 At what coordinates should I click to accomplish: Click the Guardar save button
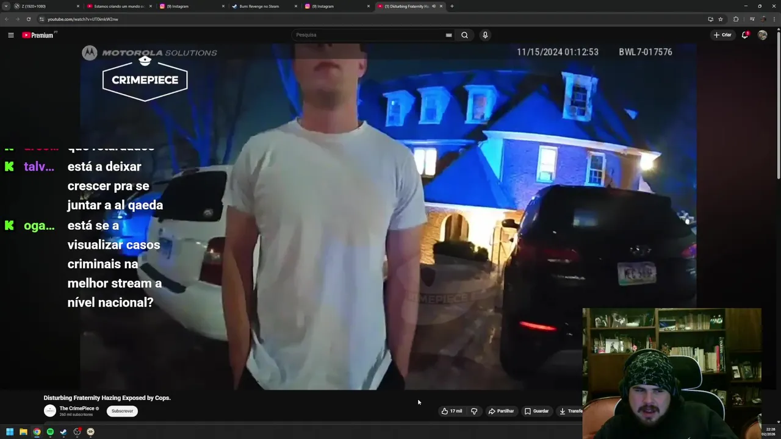[537, 411]
